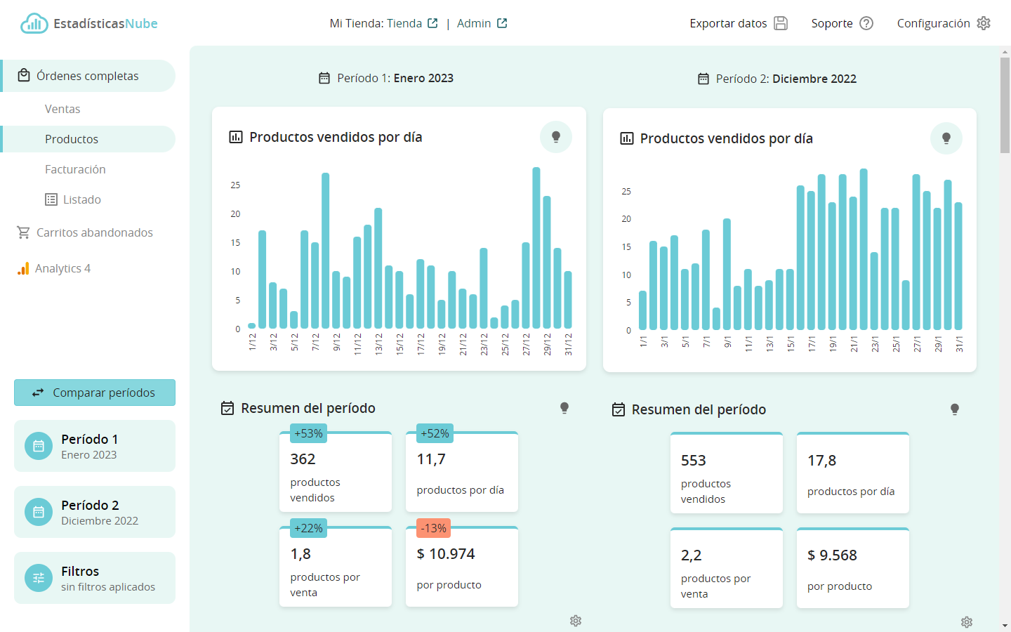
Task: Open gear settings below Período 2 summary cards
Action: [x=967, y=622]
